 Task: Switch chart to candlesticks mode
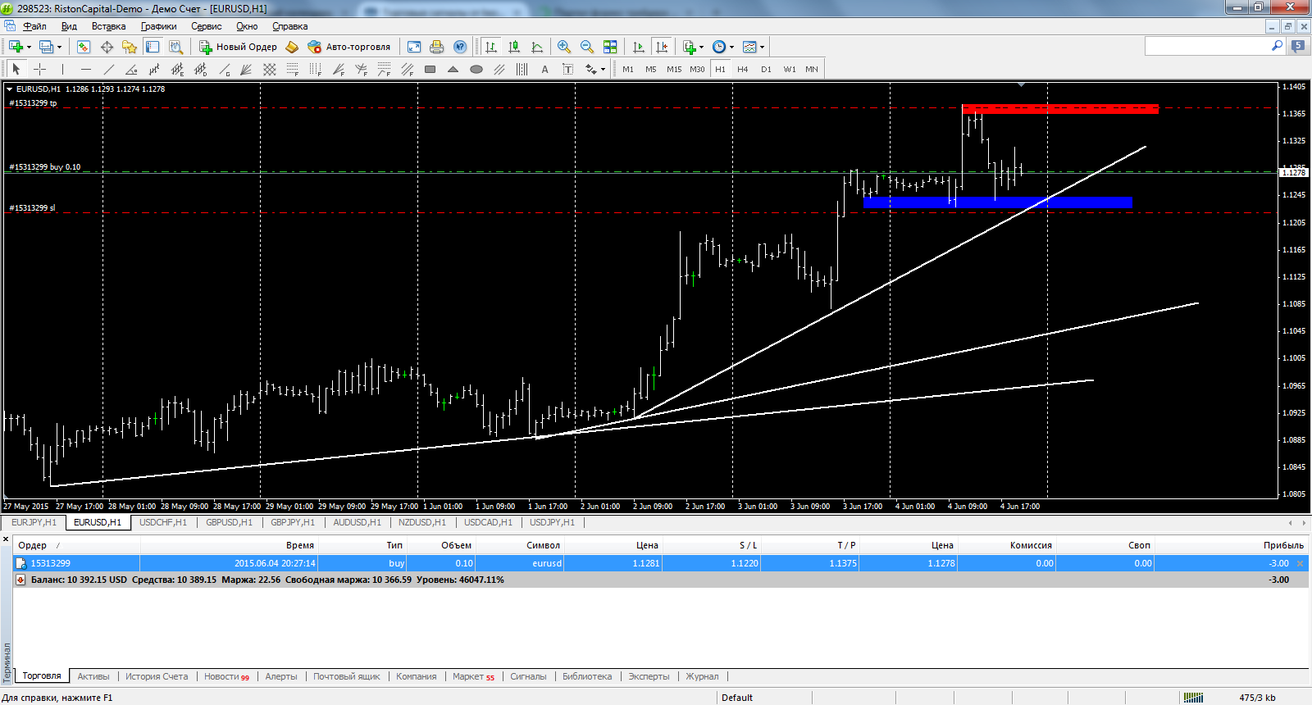pos(514,47)
